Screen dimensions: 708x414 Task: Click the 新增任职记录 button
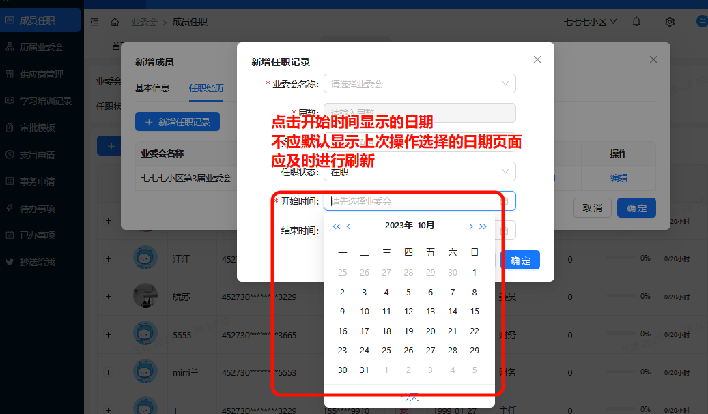pos(178,122)
